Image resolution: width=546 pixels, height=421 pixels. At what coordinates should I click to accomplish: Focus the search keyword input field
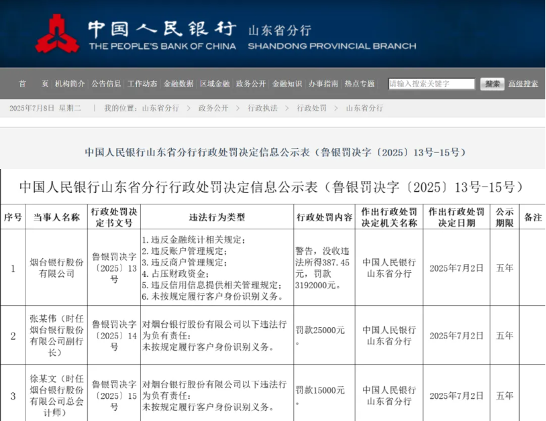click(x=431, y=84)
